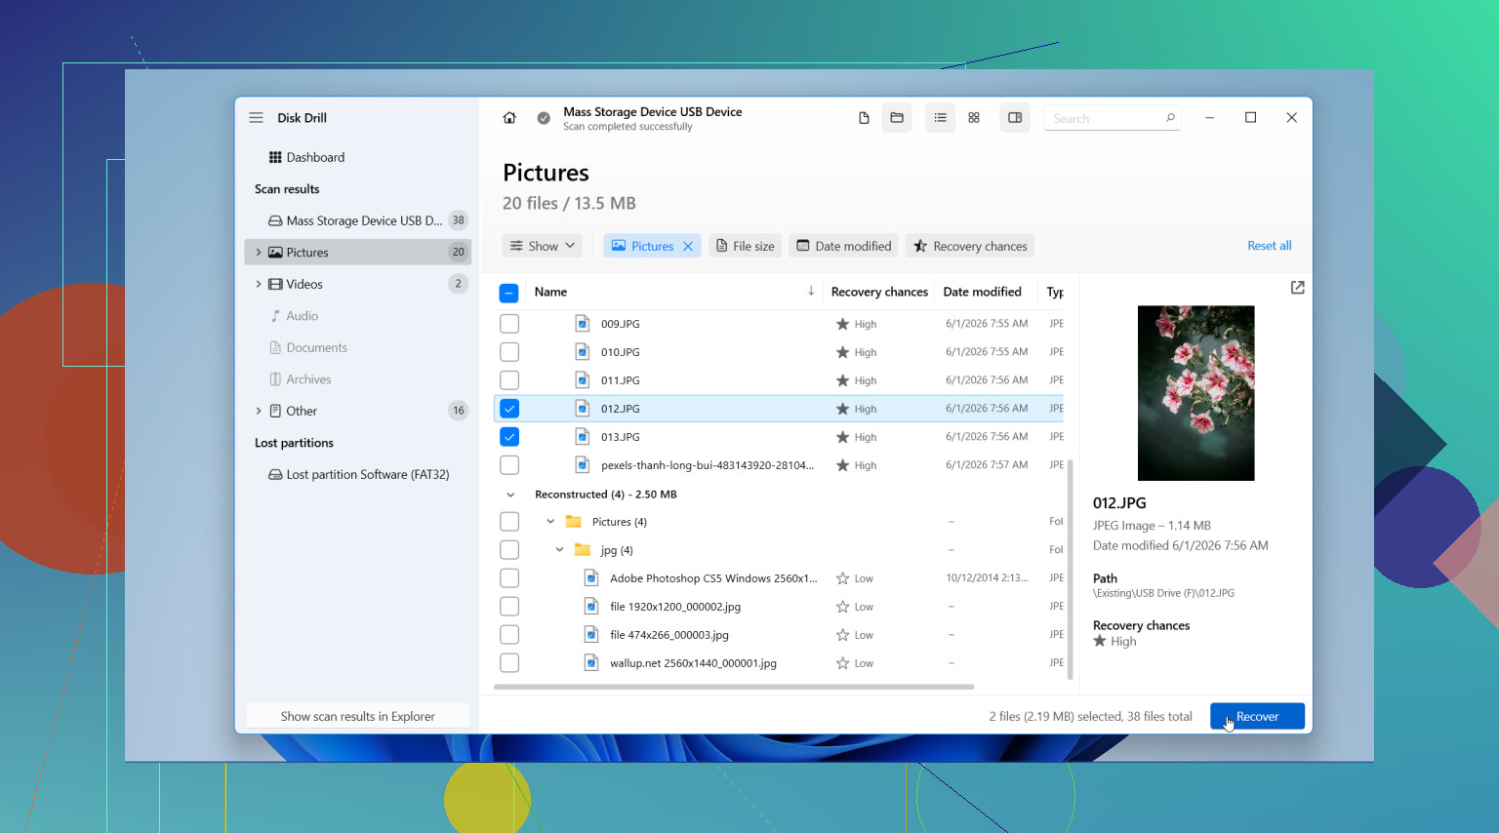Select the list view layout icon
Screen dimensions: 1499x833
(940, 118)
